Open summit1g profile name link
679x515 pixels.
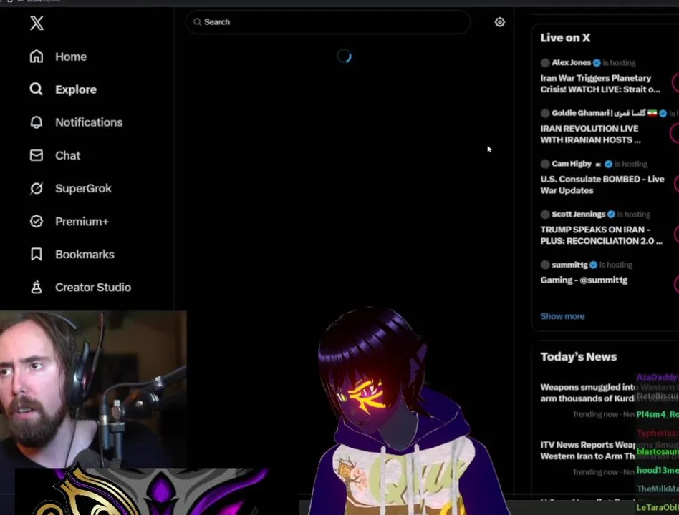[570, 265]
